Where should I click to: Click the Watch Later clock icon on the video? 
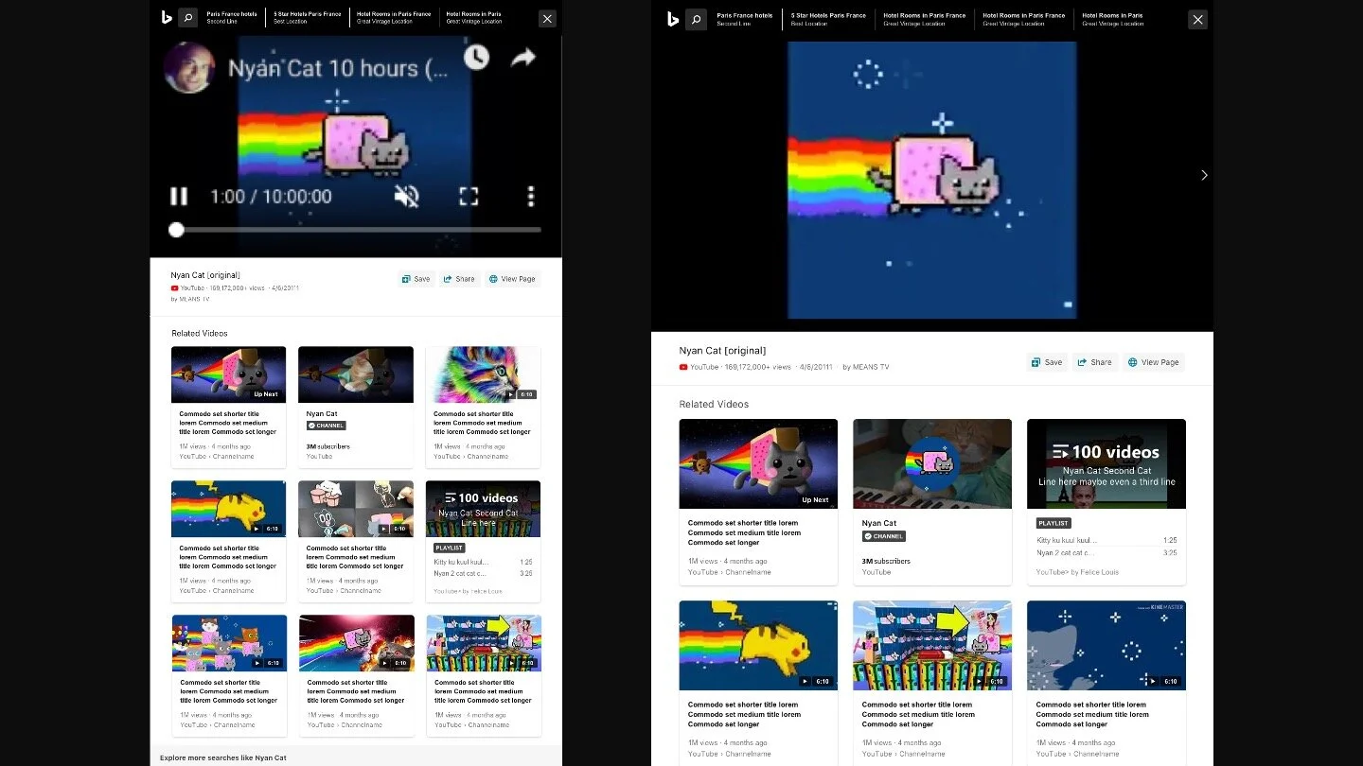click(x=476, y=58)
